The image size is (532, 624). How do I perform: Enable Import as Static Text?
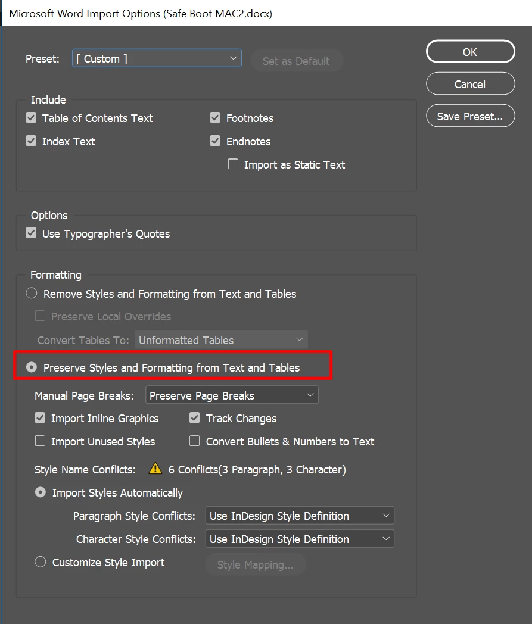click(233, 164)
